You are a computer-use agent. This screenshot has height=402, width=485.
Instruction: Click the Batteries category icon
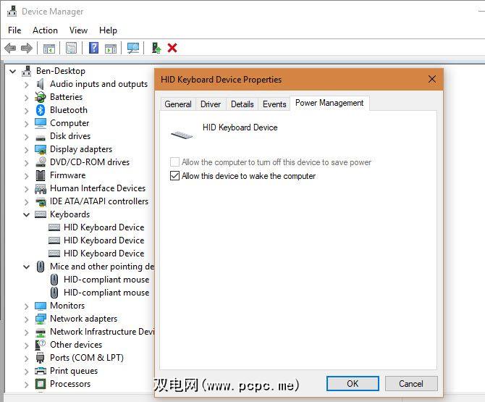[x=41, y=97]
